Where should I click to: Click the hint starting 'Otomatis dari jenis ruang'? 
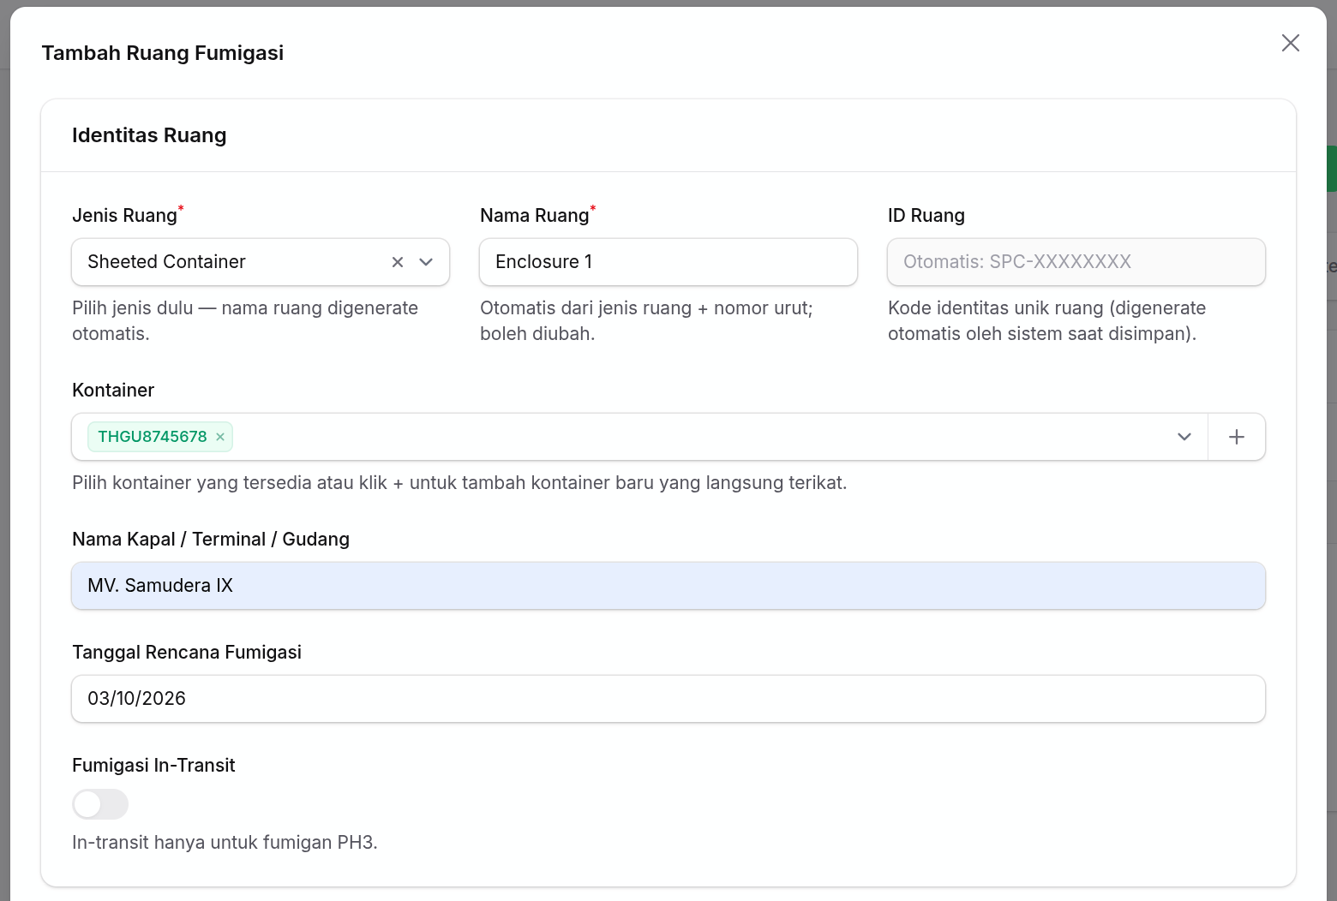coord(646,321)
